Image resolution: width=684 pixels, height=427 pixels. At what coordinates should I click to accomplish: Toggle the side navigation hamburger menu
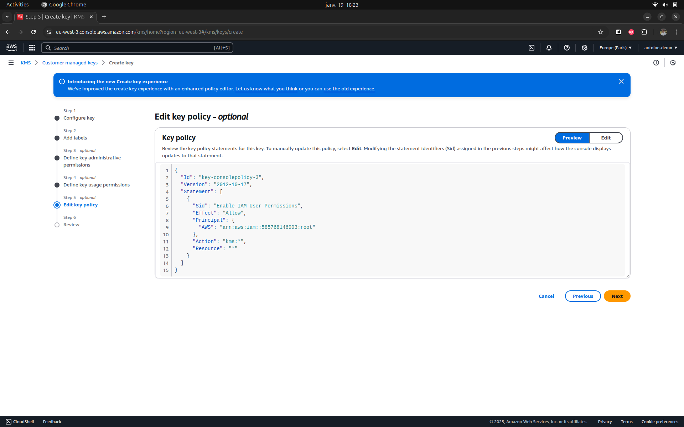[x=11, y=63]
